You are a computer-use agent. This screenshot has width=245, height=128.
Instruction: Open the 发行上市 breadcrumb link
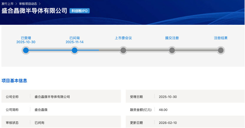[x=7, y=4]
